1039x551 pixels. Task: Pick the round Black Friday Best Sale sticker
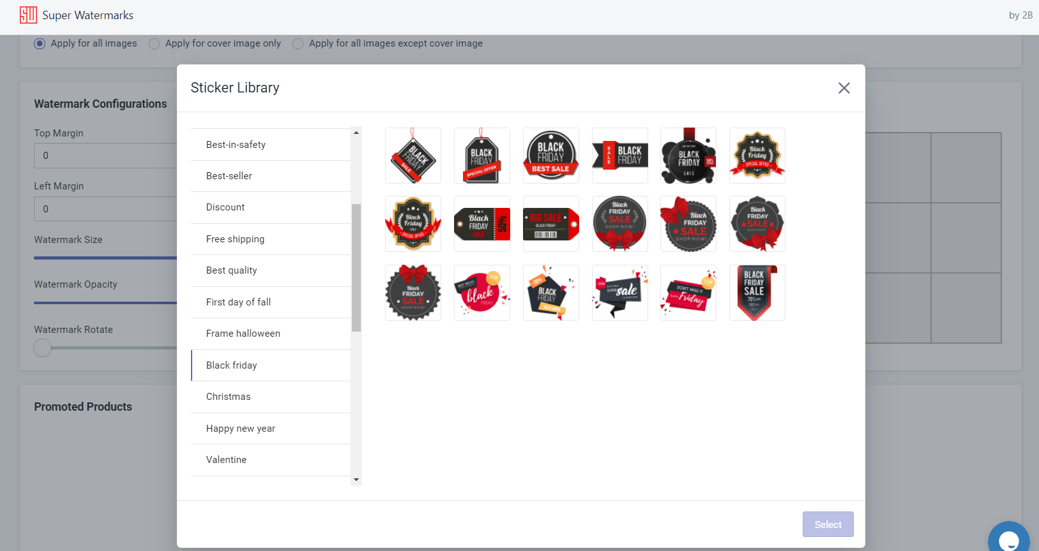click(x=551, y=156)
